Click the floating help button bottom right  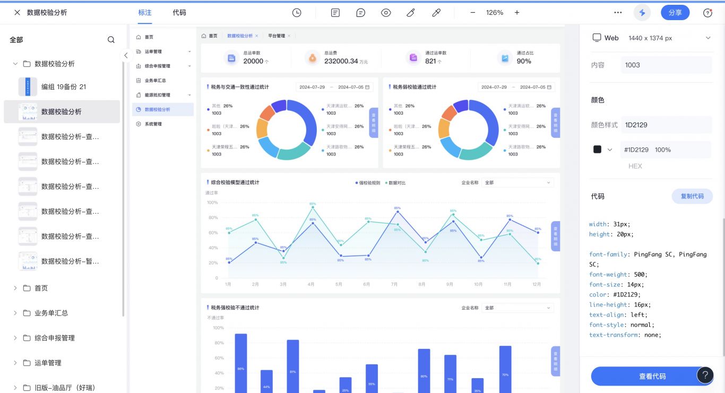tap(705, 375)
